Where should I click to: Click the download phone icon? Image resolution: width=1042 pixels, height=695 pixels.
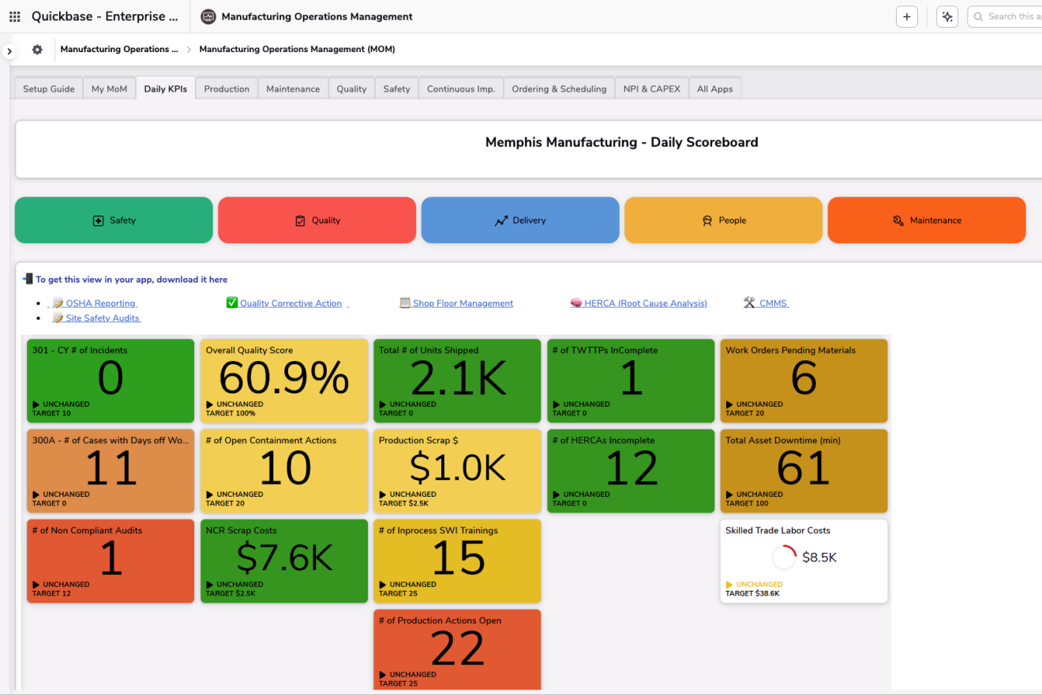click(28, 279)
